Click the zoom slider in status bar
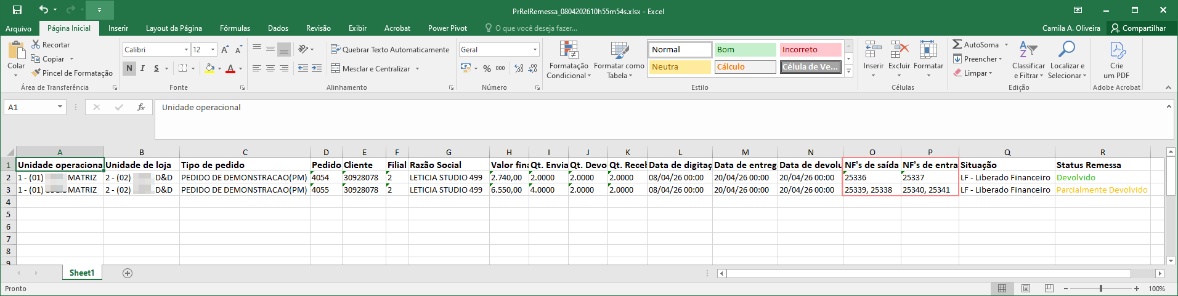The width and height of the screenshot is (1178, 296). (1101, 289)
